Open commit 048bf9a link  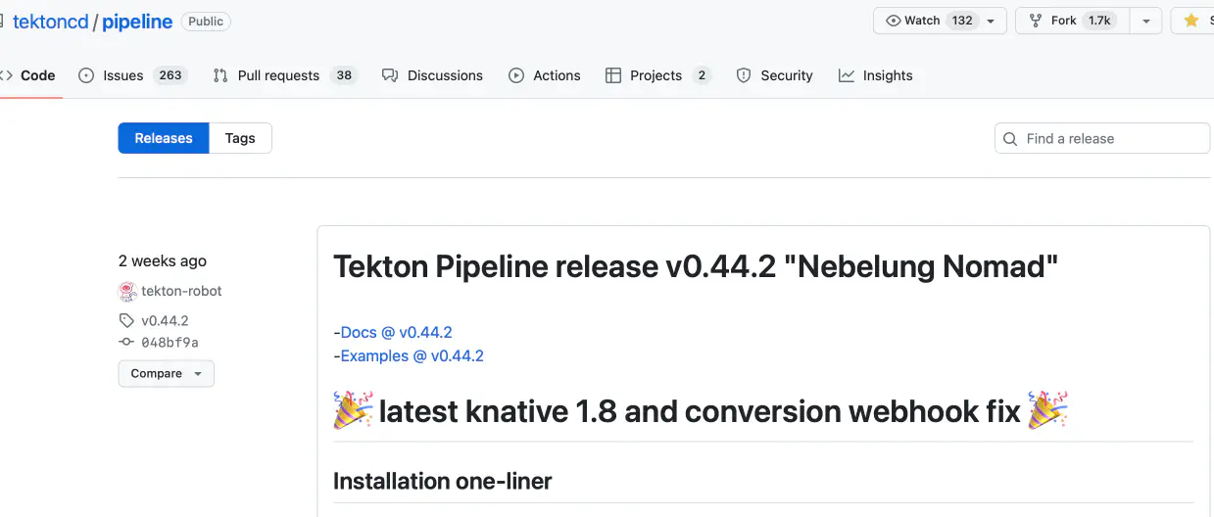click(170, 342)
